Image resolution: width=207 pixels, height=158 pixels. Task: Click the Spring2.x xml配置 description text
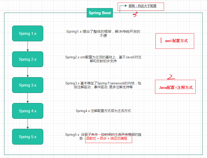(x=103, y=59)
